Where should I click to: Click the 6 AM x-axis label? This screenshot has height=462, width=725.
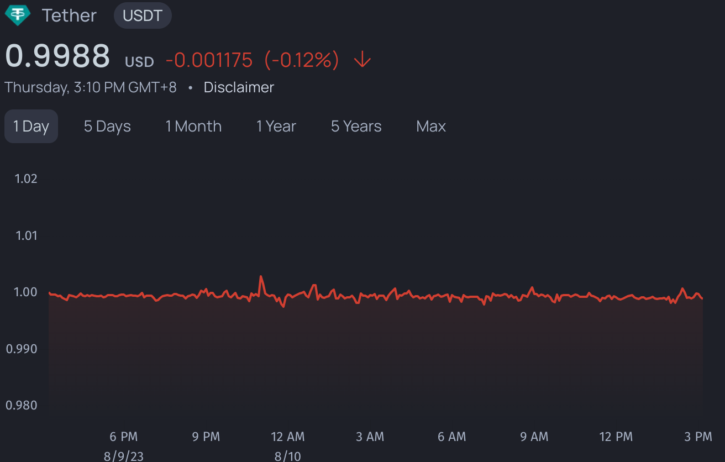coord(452,437)
